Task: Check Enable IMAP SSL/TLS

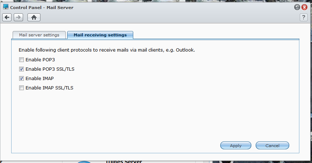Action: (22, 88)
